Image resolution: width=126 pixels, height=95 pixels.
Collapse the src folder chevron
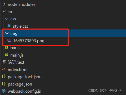pyautogui.click(x=4, y=12)
